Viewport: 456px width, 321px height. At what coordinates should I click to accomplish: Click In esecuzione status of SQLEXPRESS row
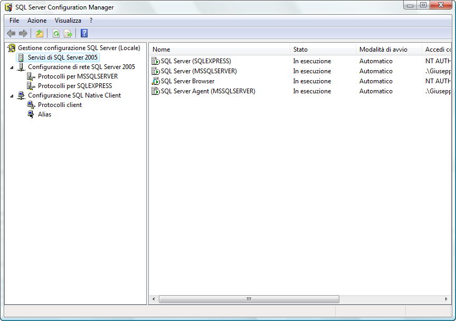(312, 61)
